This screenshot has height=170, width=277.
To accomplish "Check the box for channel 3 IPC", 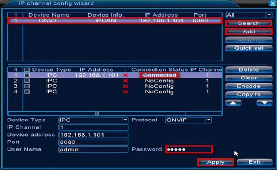I will tap(27, 86).
